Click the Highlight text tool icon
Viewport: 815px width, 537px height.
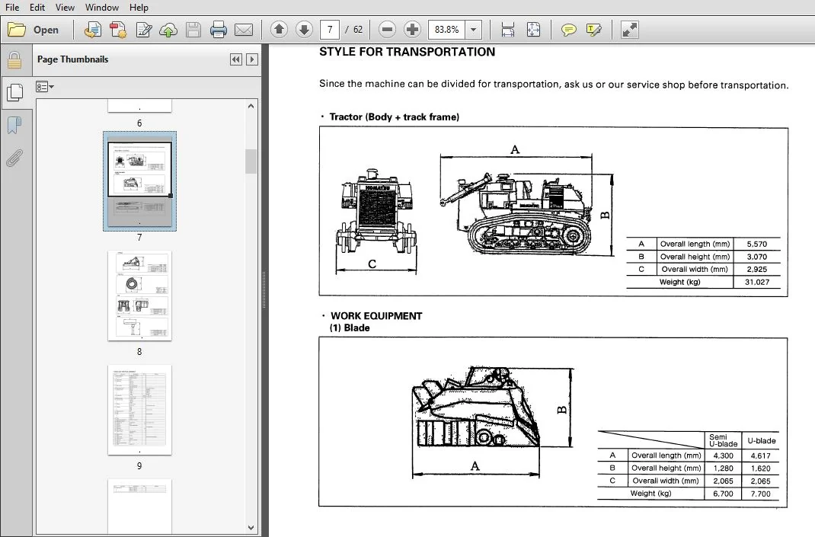click(x=593, y=30)
